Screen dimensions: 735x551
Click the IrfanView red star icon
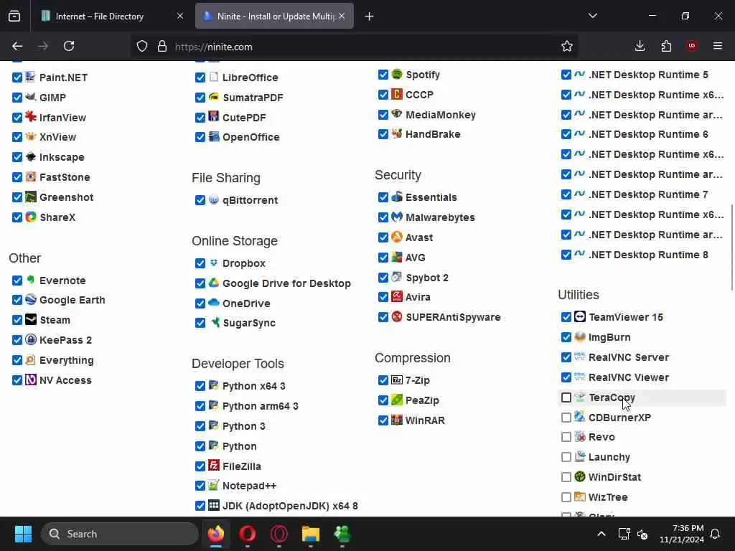coord(30,117)
